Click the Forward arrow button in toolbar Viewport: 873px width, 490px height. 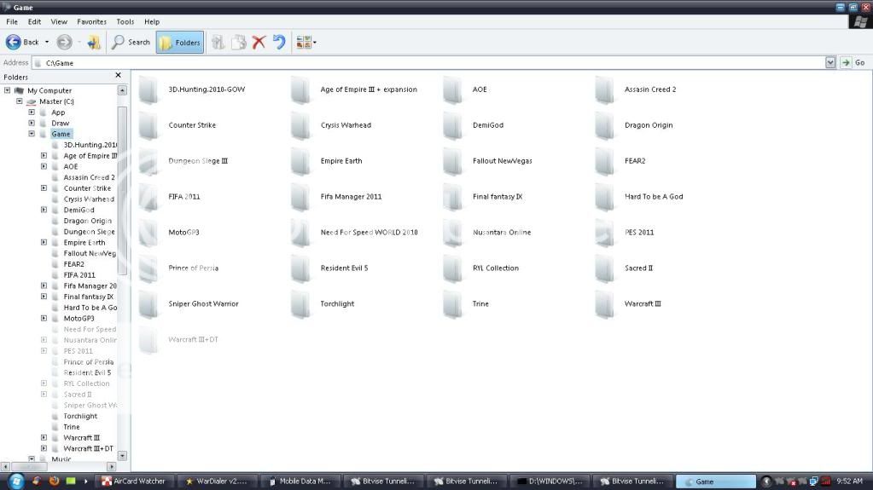click(x=65, y=43)
